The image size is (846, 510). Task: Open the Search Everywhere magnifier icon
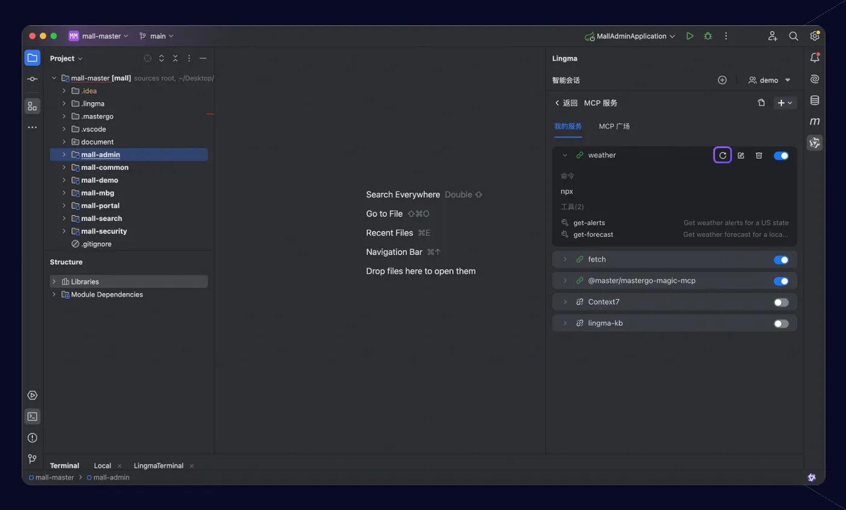[793, 36]
